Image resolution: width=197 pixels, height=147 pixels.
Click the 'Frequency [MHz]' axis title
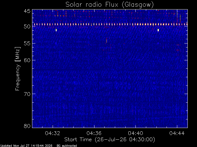click(18, 69)
